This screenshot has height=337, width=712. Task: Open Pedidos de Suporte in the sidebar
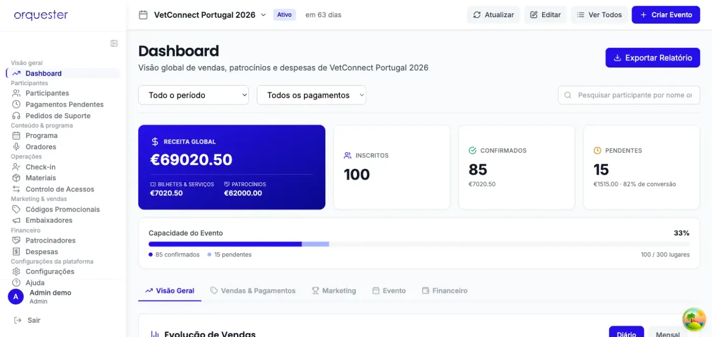[x=64, y=116]
